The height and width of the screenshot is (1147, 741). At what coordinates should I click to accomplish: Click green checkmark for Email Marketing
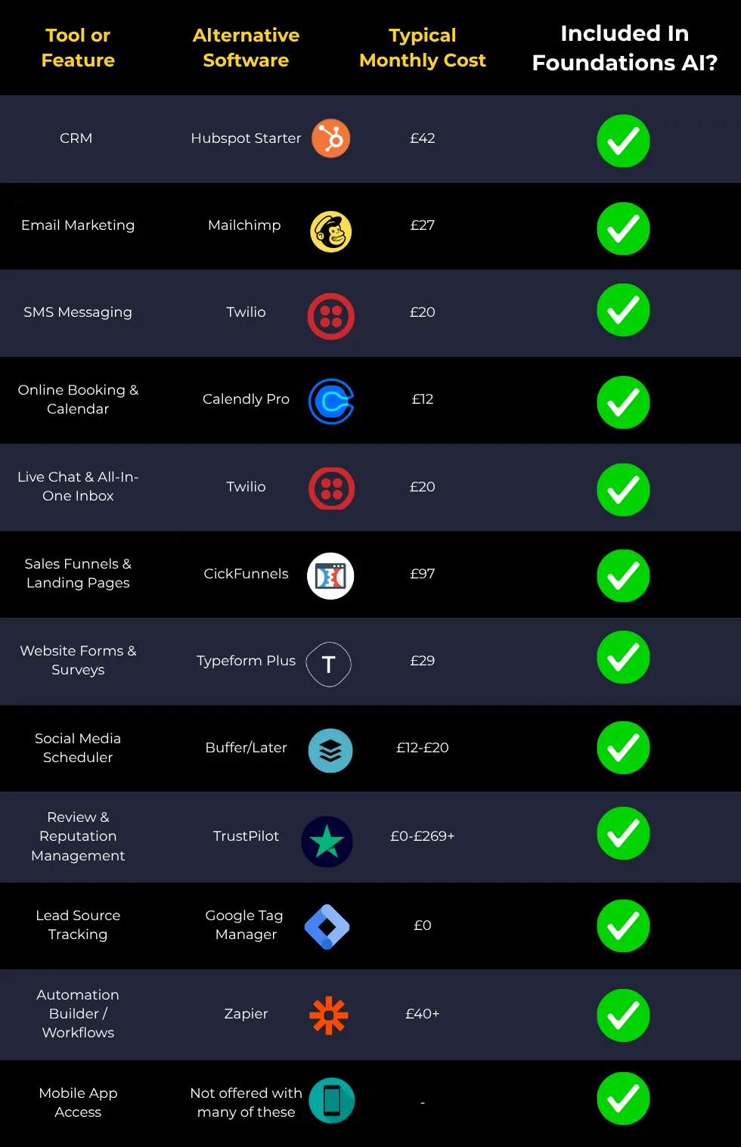click(x=623, y=228)
